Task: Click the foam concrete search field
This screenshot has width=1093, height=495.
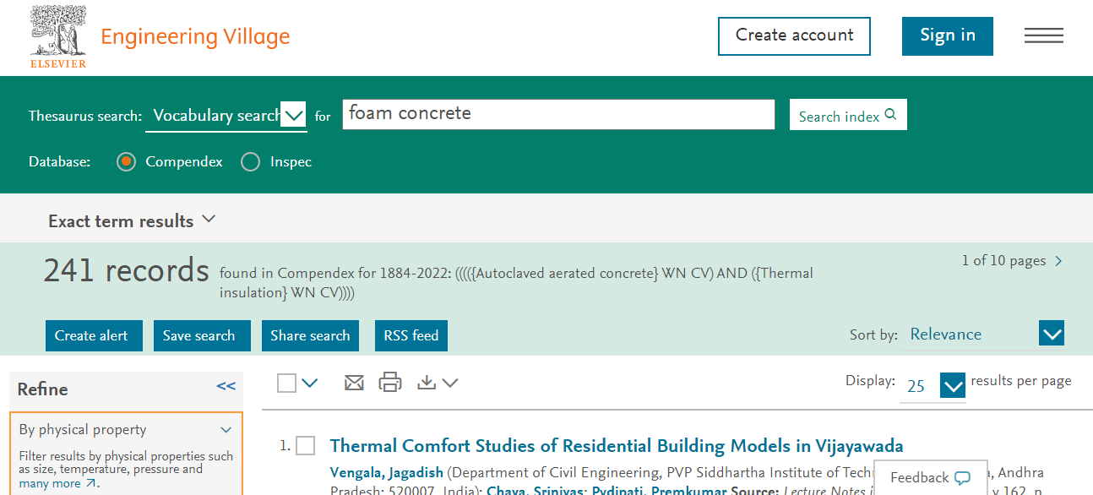Action: tap(557, 114)
